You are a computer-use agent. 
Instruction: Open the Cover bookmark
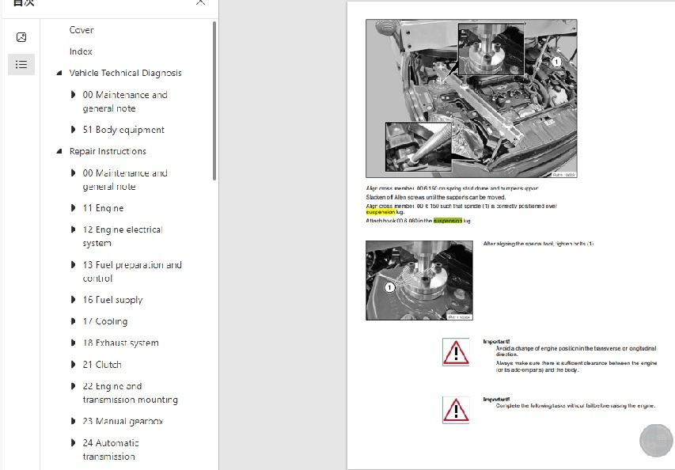(82, 30)
